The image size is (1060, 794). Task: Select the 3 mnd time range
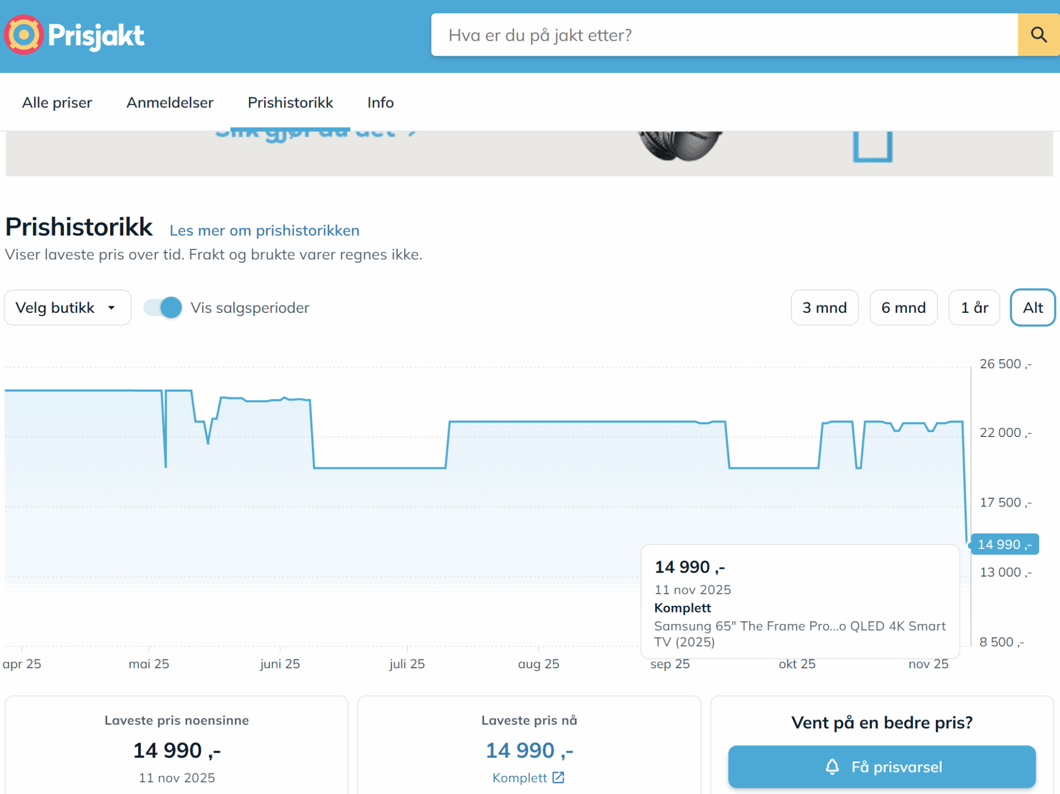(x=824, y=307)
